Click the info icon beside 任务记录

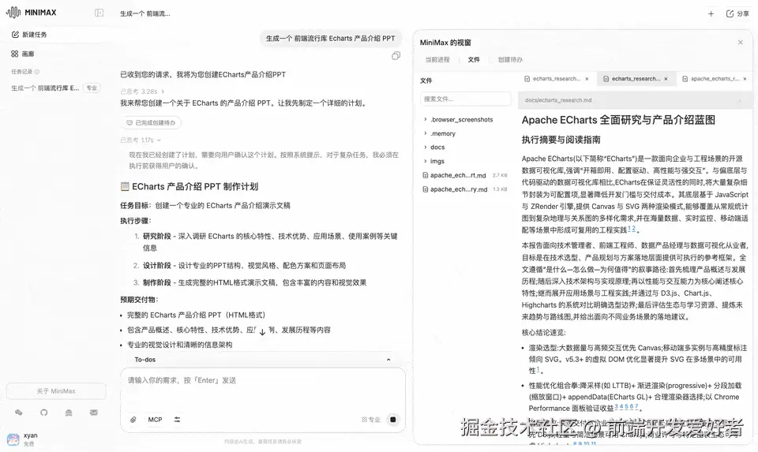click(x=37, y=72)
